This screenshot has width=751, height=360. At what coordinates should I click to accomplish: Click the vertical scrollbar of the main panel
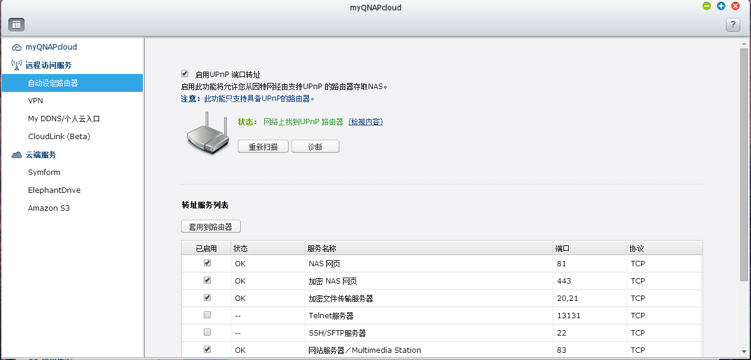point(744,164)
